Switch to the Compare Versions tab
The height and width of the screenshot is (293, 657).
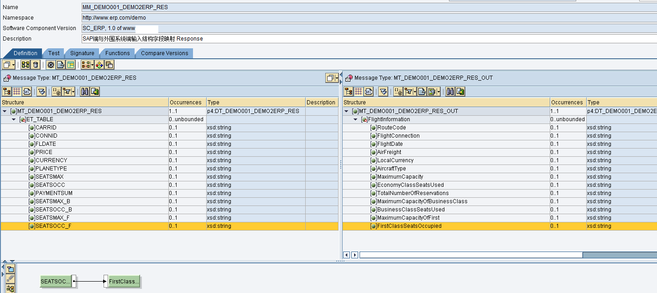click(164, 53)
